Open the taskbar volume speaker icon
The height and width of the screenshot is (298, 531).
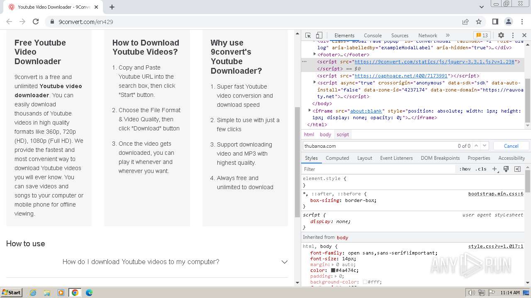471,293
